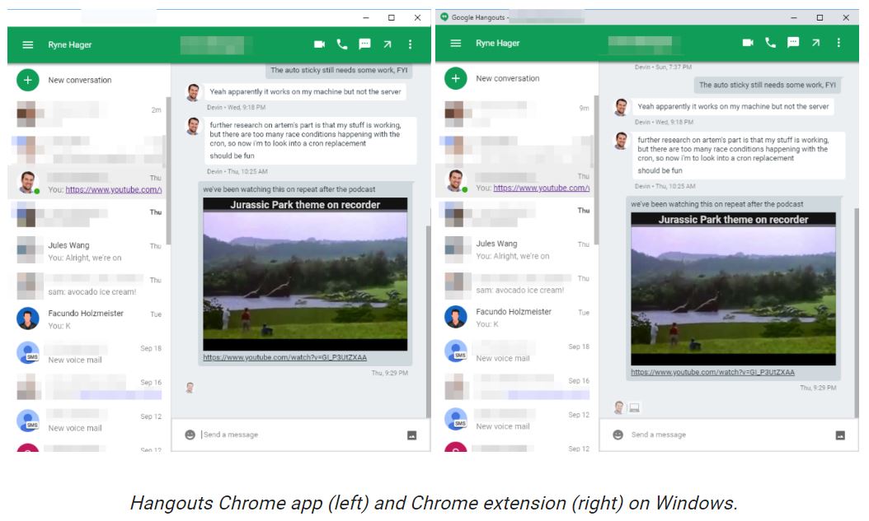Click the Jurassic Park video thumbnail in right window
The image size is (869, 521).
click(733, 288)
